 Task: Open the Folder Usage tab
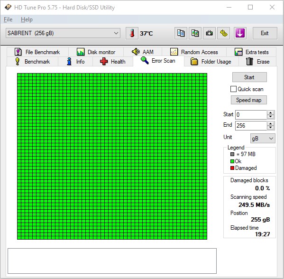[211, 62]
